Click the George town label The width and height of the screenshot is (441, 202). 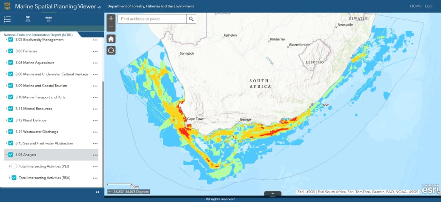[x=245, y=119]
